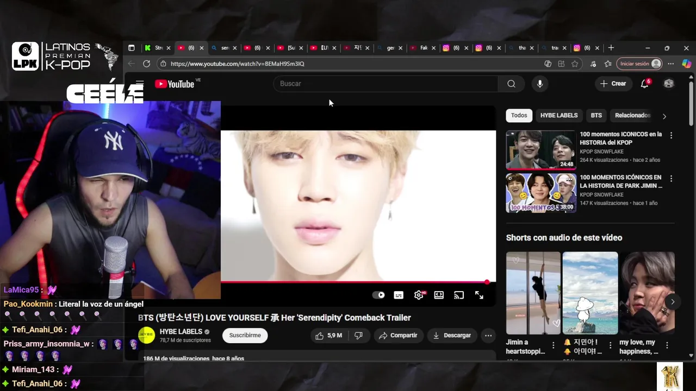Select the 'BTS' filter chip
The height and width of the screenshot is (391, 696).
click(596, 115)
